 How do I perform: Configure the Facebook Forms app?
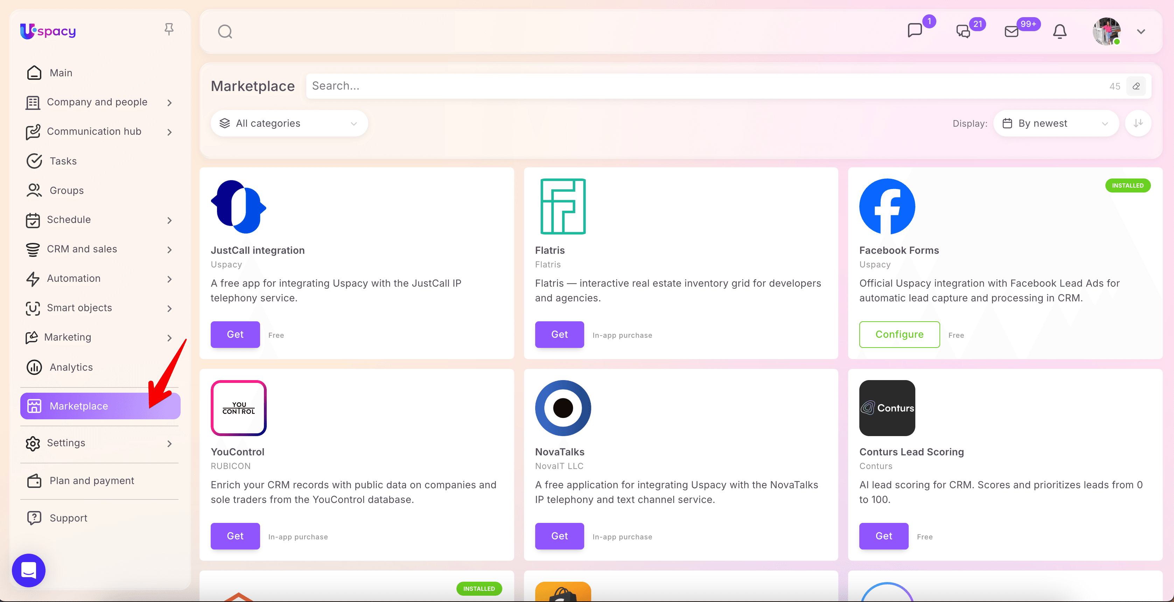(x=900, y=335)
